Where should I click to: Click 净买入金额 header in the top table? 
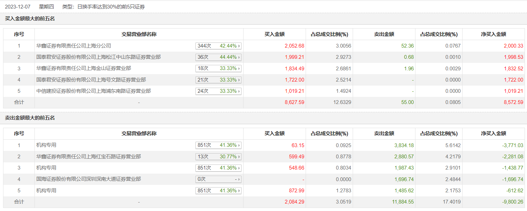tap(493, 34)
